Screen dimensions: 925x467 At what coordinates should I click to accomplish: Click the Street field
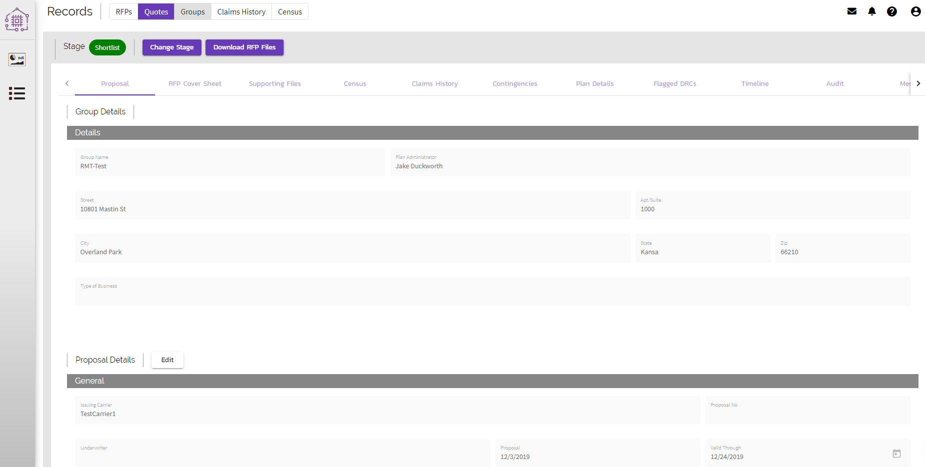point(352,205)
